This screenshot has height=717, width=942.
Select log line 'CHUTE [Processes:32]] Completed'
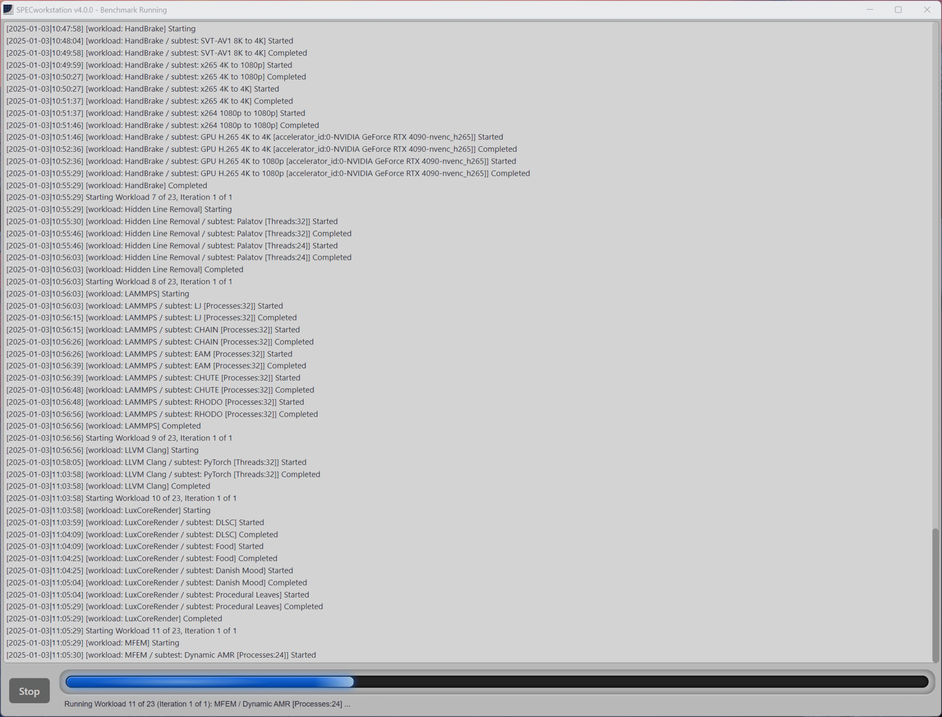point(160,390)
